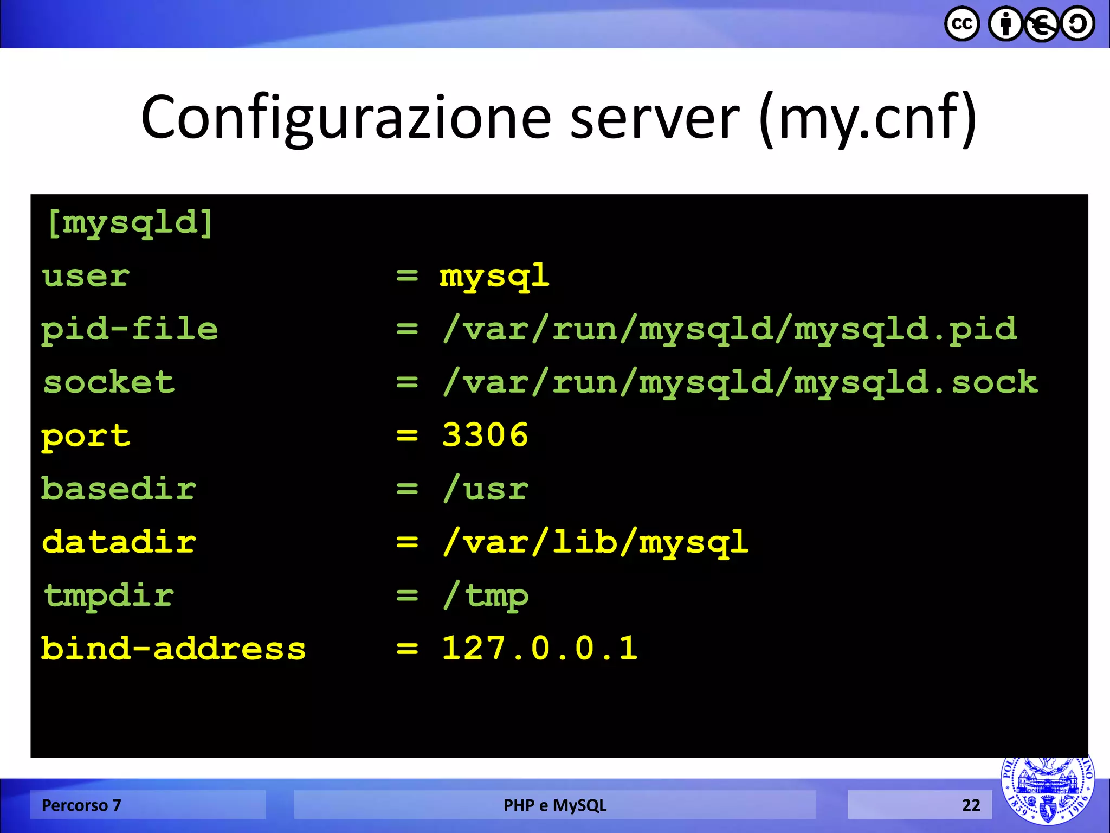
Task: Click the 'socket' key
Action: (x=108, y=382)
